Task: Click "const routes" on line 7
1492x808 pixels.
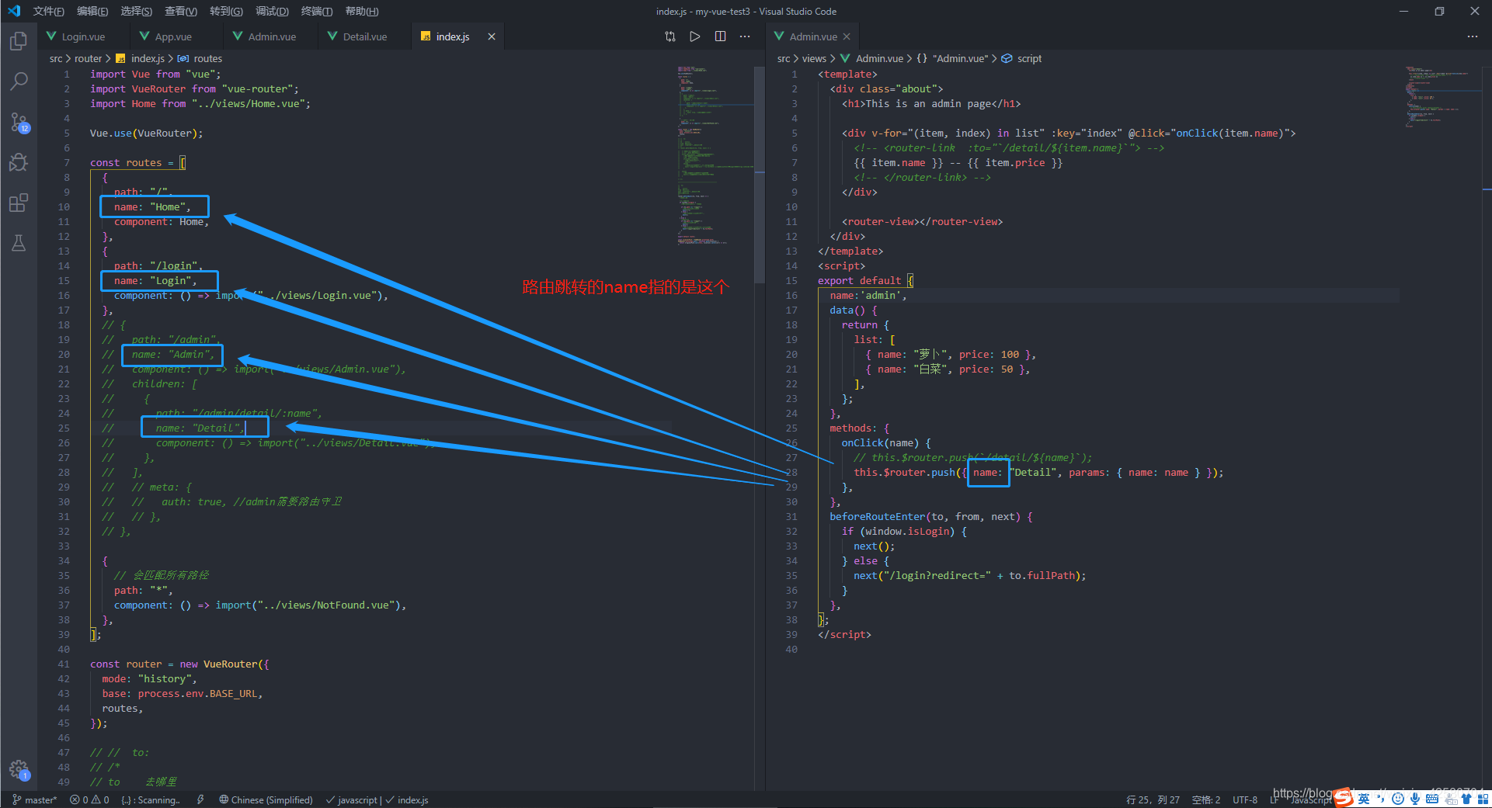Action: click(126, 163)
